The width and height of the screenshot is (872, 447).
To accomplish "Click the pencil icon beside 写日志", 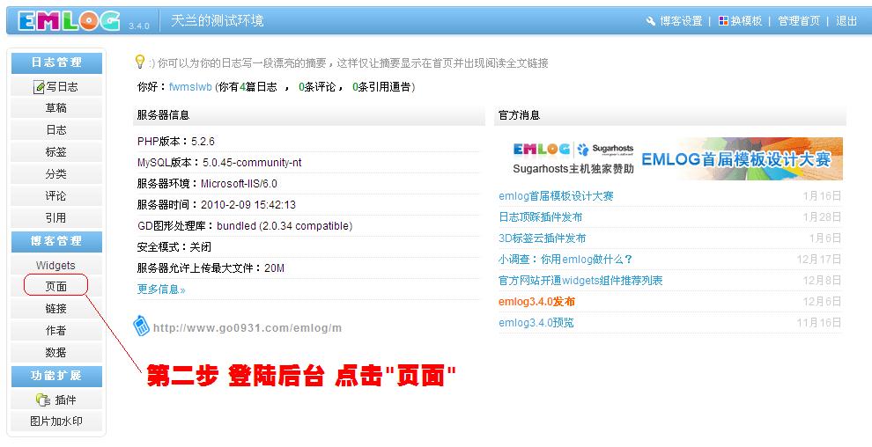I will [x=39, y=87].
